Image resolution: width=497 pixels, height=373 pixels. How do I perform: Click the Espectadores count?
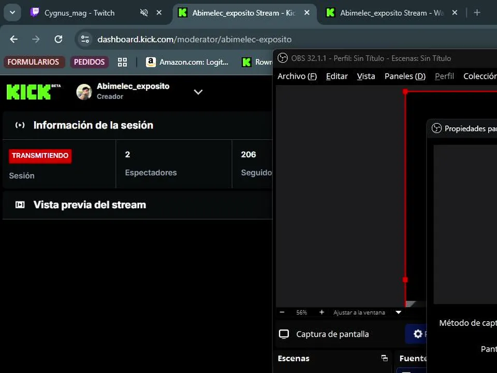tap(127, 154)
